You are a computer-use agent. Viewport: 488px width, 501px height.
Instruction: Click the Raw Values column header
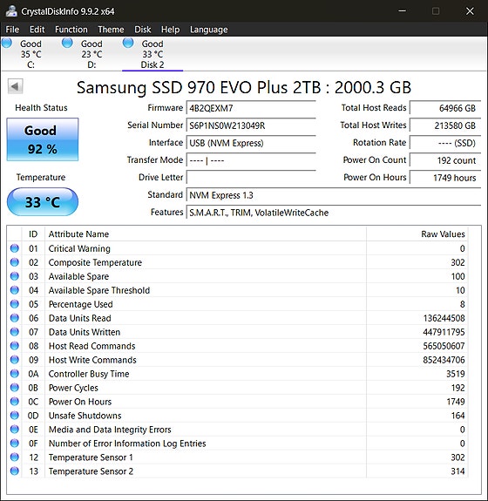pos(443,234)
